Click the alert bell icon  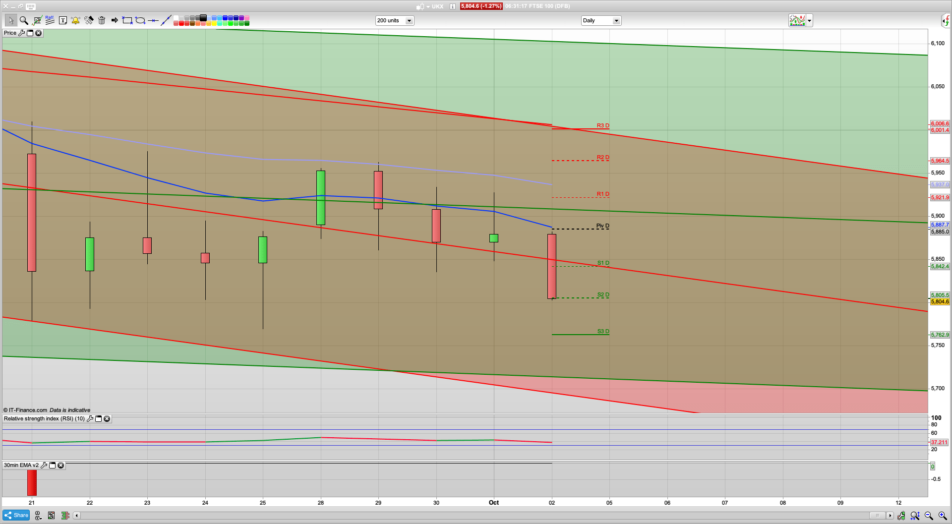(x=75, y=20)
